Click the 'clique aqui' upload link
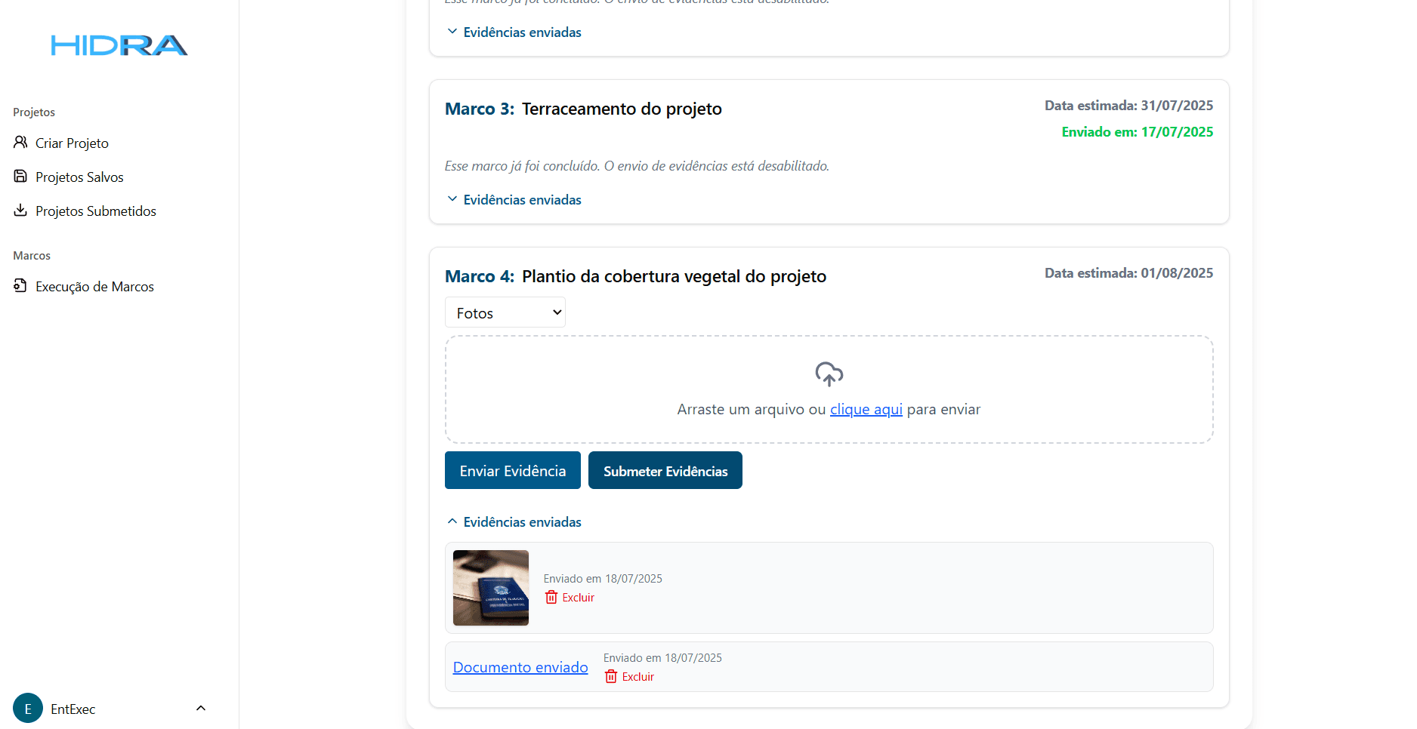1417x729 pixels. click(866, 409)
